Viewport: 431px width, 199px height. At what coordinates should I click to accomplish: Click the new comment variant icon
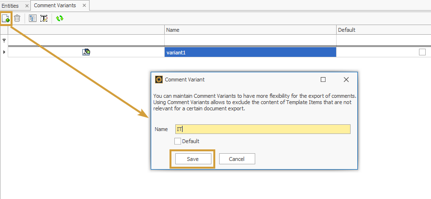(x=6, y=18)
